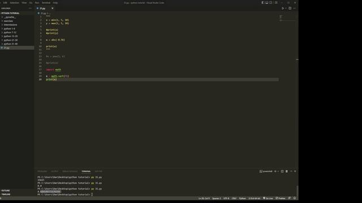This screenshot has width=362, height=203.
Task: Click powershell terminal profile label
Action: point(266,171)
